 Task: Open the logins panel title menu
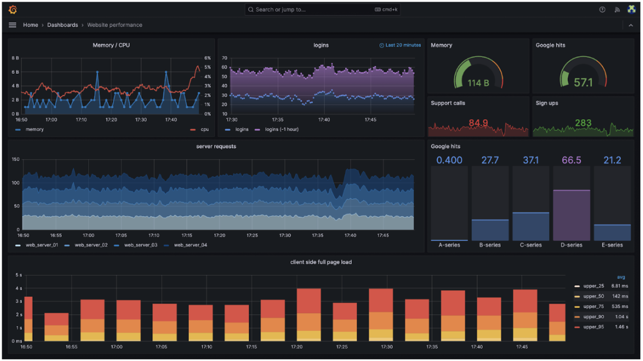coord(321,45)
